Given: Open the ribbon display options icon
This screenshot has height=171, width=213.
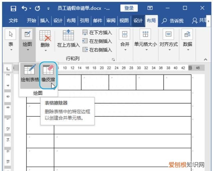Looking at the screenshot, I should [x=150, y=8].
